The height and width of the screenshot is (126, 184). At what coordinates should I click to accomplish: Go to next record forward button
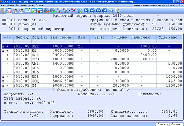(x=98, y=11)
